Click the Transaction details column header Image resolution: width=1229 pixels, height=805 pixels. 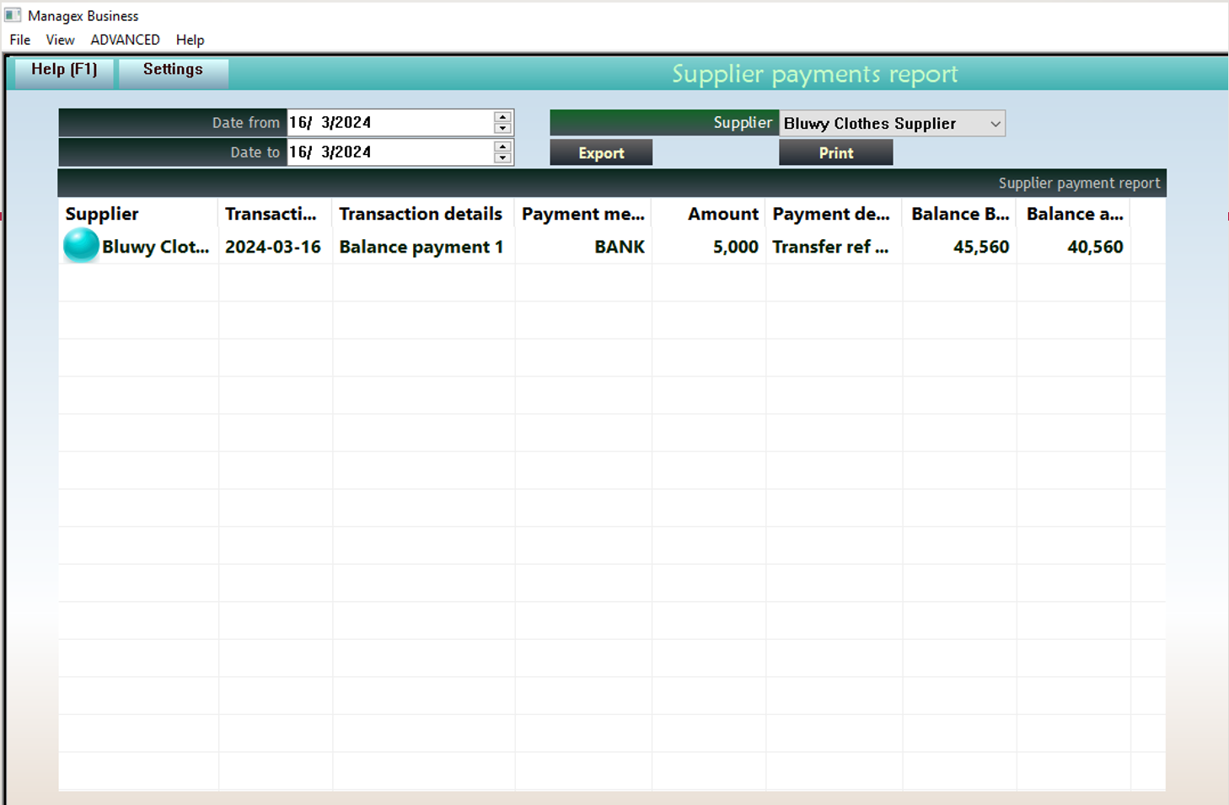point(421,213)
